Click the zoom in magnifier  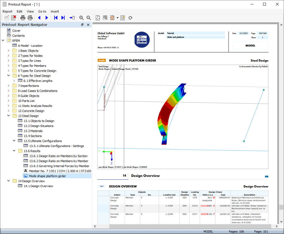pyautogui.click(x=81, y=18)
